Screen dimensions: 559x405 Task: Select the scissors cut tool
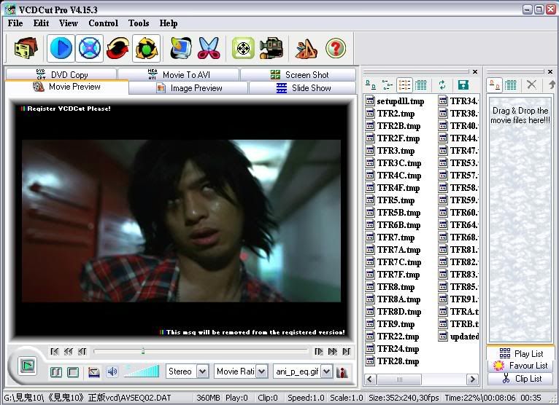pyautogui.click(x=209, y=48)
